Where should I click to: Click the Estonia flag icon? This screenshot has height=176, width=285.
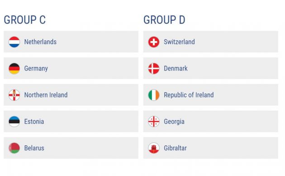point(14,121)
